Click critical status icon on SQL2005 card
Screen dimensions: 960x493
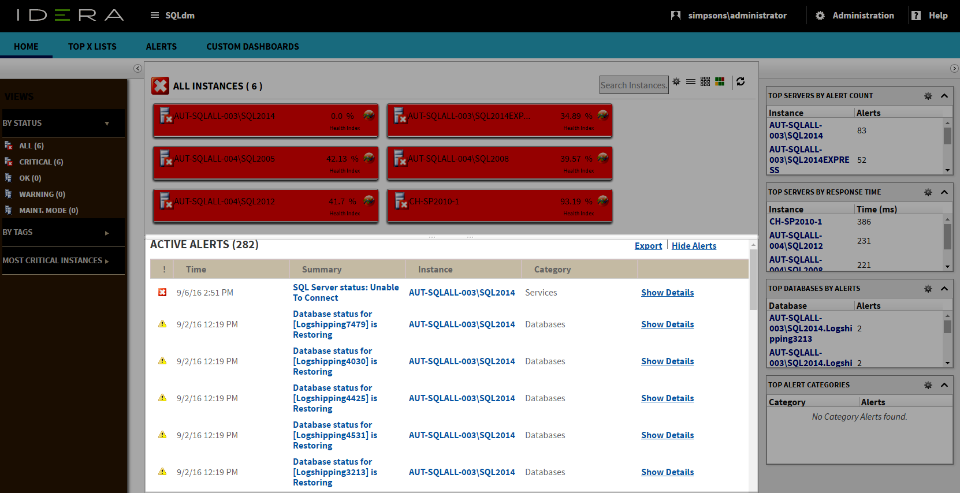166,158
